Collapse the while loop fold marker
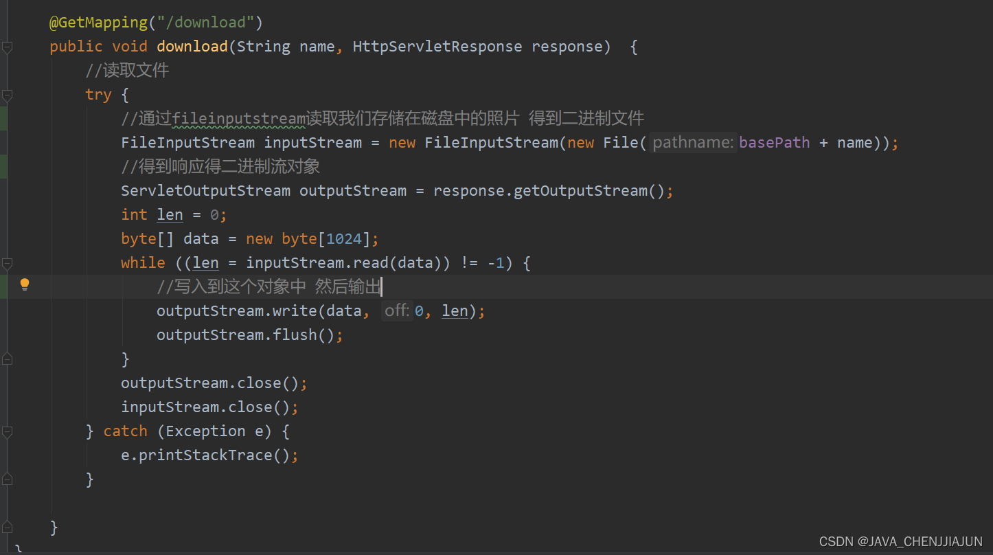This screenshot has width=993, height=555. [x=7, y=263]
